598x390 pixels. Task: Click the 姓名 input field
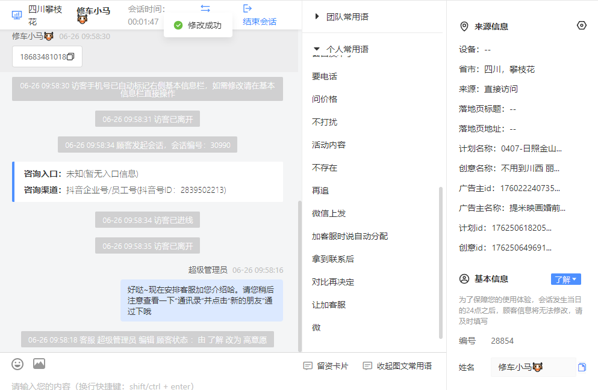click(x=533, y=367)
